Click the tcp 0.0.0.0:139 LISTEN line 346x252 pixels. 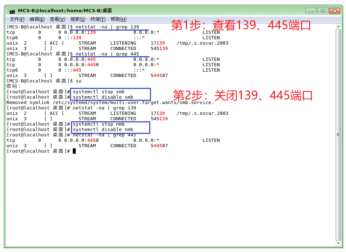113,32
